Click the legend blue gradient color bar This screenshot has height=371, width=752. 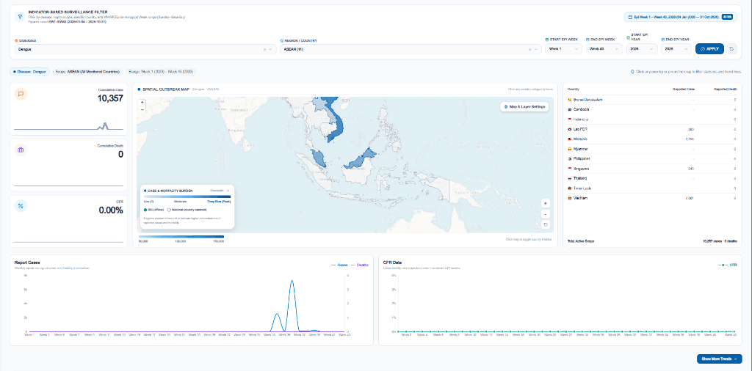click(x=187, y=196)
